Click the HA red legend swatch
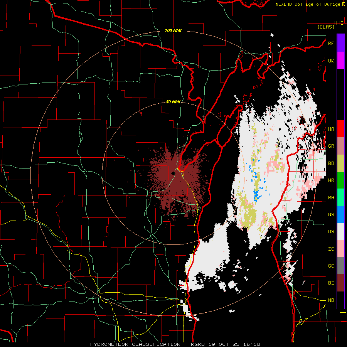 coord(340,129)
